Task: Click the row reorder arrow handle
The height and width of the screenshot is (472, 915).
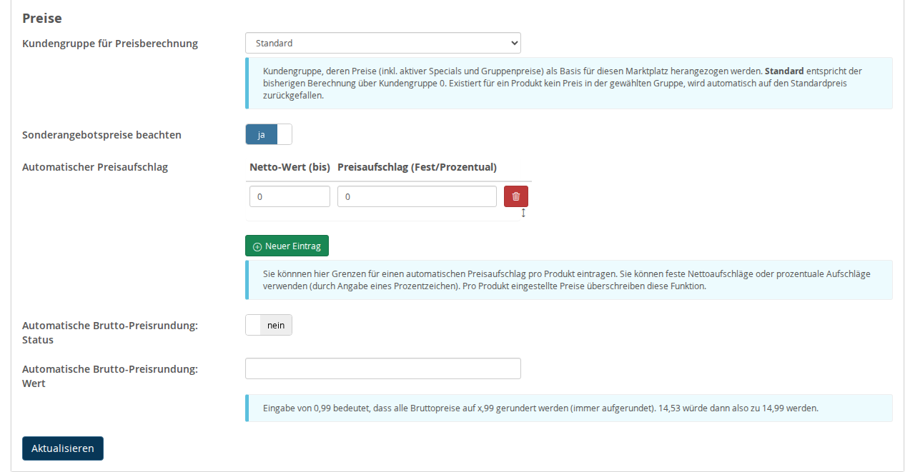Action: (523, 213)
